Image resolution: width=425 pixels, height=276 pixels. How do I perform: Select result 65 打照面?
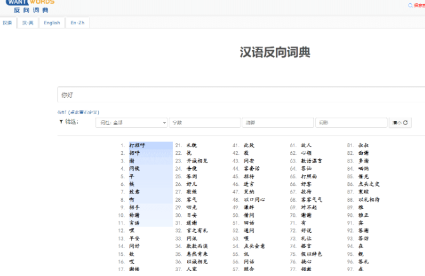(x=309, y=176)
